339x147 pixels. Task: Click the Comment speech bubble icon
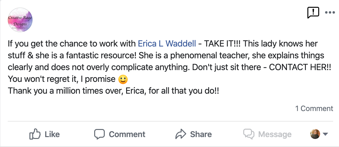[99, 134]
